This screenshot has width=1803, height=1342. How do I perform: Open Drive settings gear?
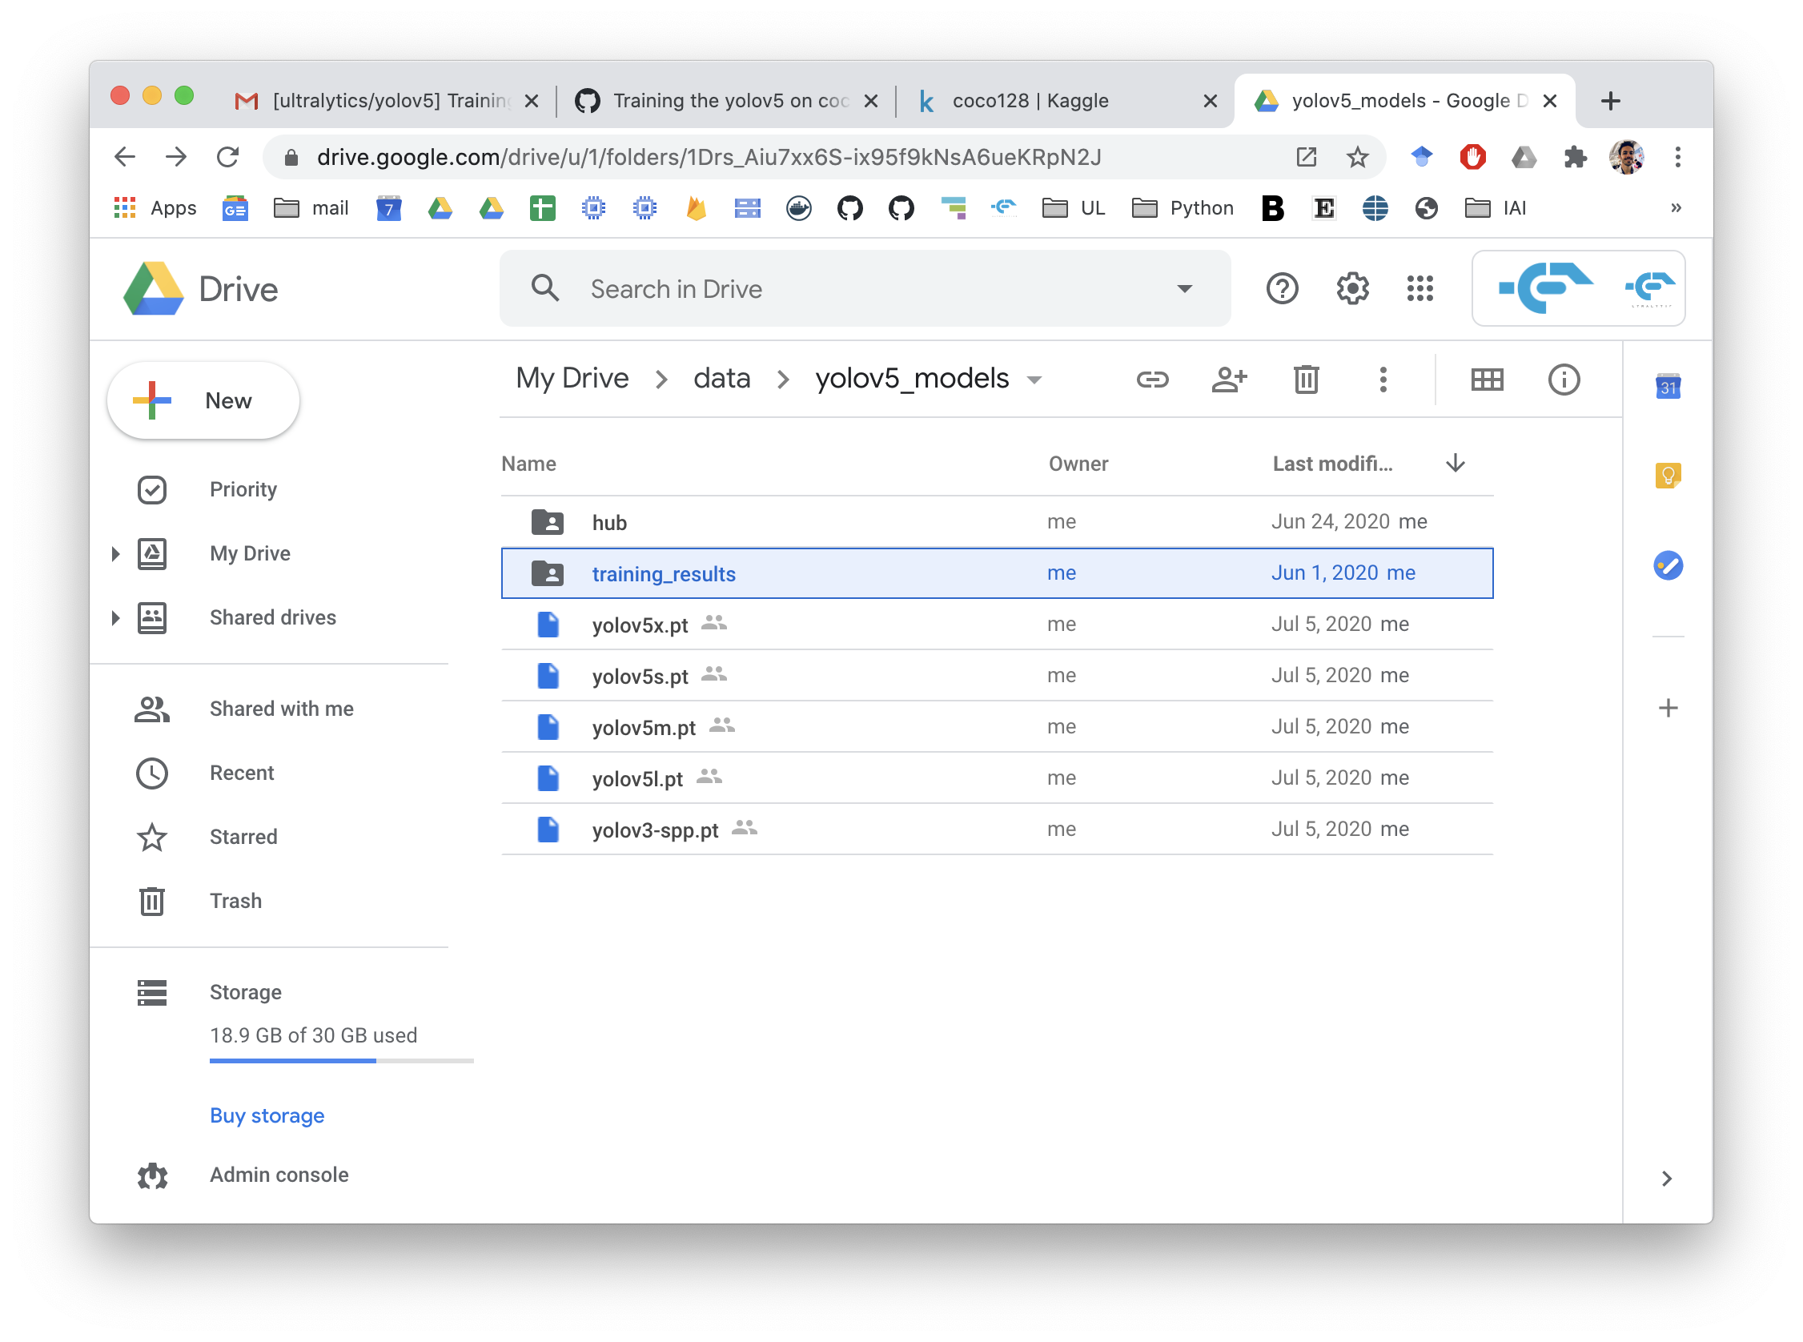click(x=1351, y=288)
